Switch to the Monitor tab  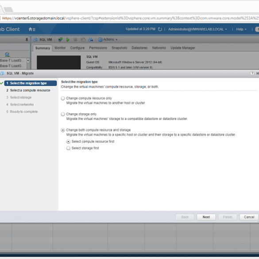[60, 48]
